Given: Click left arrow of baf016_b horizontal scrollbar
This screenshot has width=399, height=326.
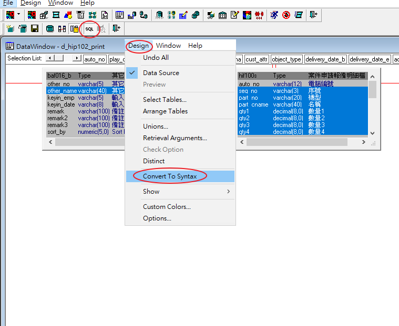Looking at the screenshot, I should 50,142.
